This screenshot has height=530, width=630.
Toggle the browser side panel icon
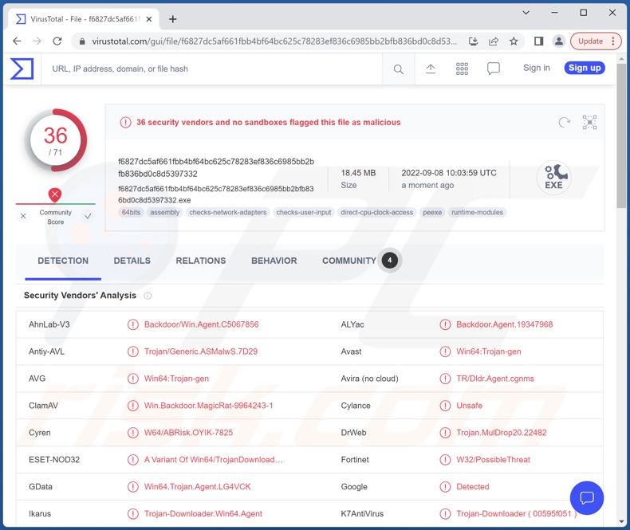[x=539, y=41]
